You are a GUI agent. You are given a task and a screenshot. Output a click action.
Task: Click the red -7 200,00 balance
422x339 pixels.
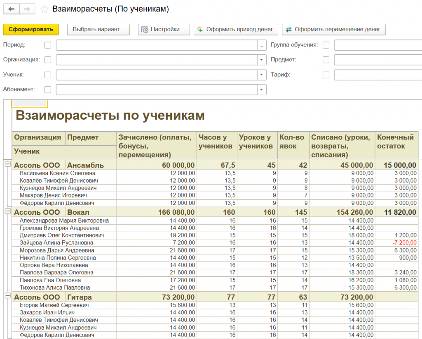(x=405, y=243)
